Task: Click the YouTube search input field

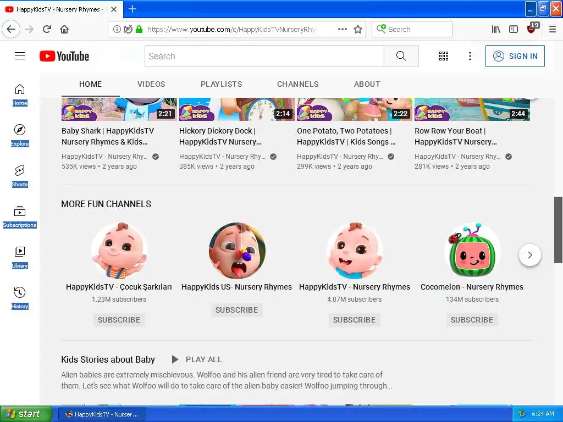Action: [264, 56]
